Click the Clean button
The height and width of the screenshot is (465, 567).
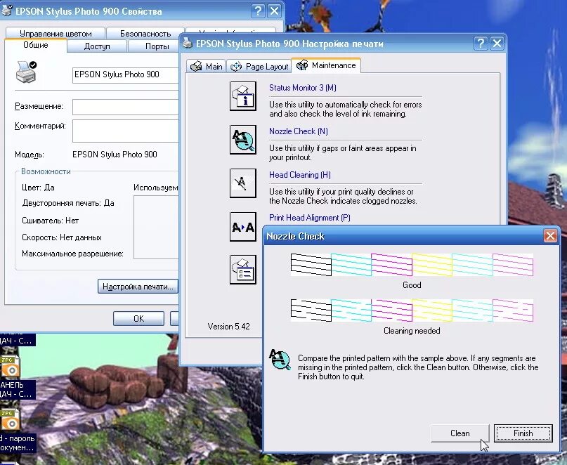pyautogui.click(x=460, y=433)
